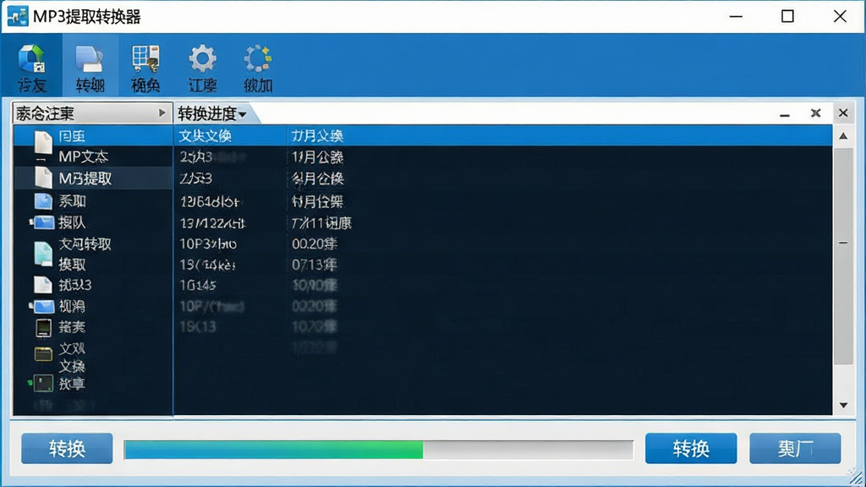Viewport: 866px width, 487px height.
Task: Select the 转换 monitor icon in toolbar
Action: point(90,58)
